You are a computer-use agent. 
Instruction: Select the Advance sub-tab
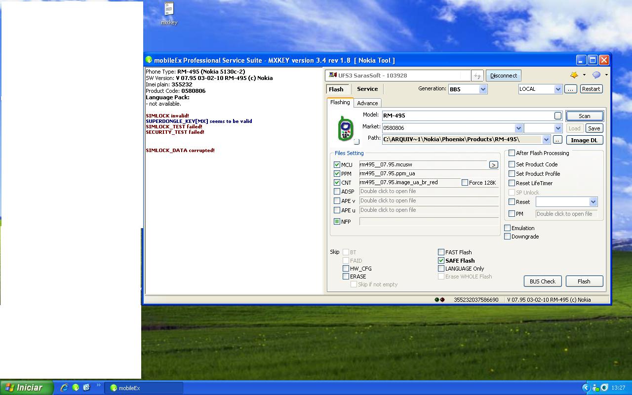pyautogui.click(x=367, y=103)
